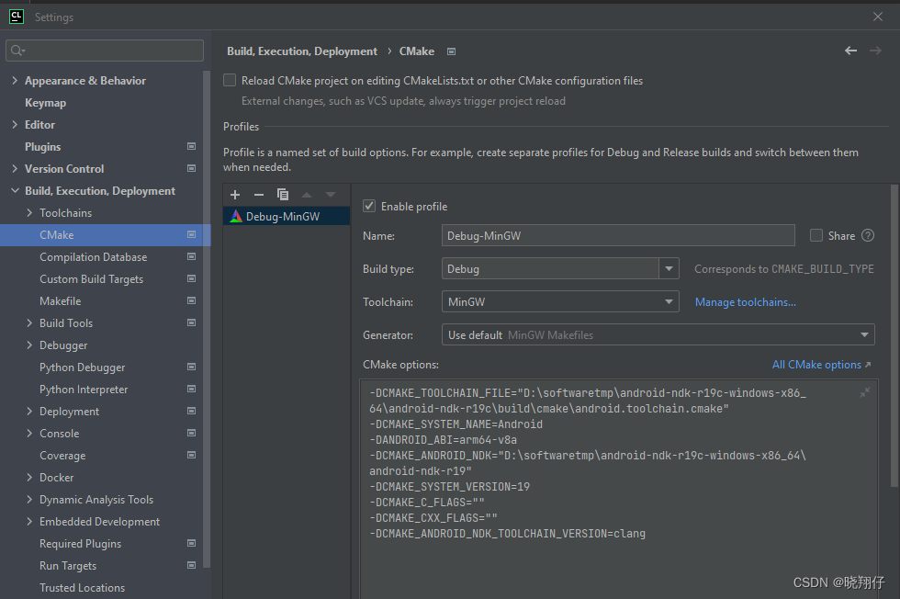Click the project-level icon on the Makefile row
Screen dimensions: 900x599
192,300
